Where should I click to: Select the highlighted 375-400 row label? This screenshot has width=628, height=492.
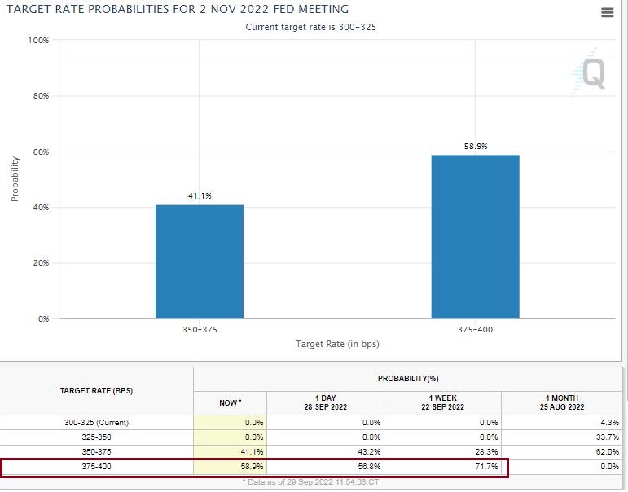coord(96,467)
